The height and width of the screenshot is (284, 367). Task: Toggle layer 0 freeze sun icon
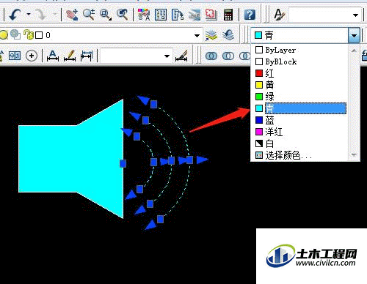click(x=15, y=34)
